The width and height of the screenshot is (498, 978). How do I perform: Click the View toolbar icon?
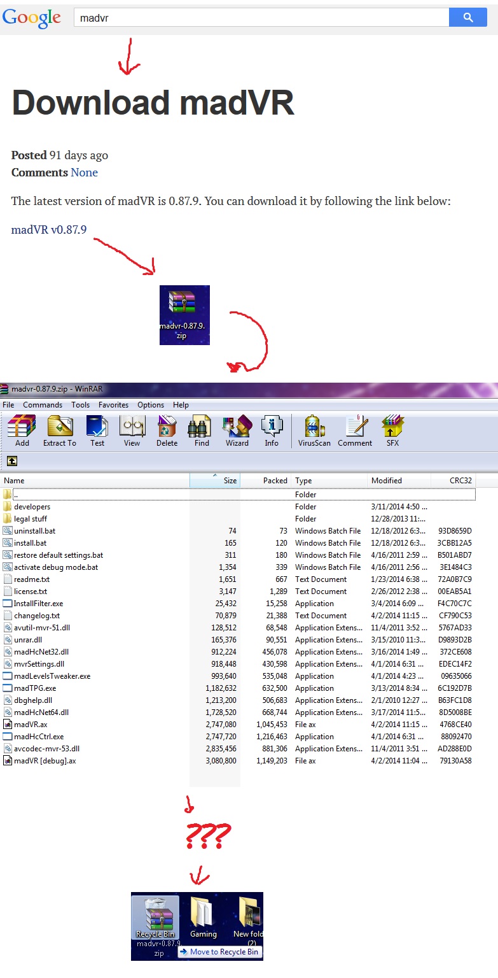(x=132, y=431)
